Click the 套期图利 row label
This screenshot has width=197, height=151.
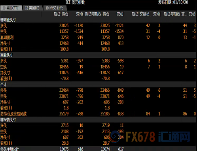coord(7,38)
